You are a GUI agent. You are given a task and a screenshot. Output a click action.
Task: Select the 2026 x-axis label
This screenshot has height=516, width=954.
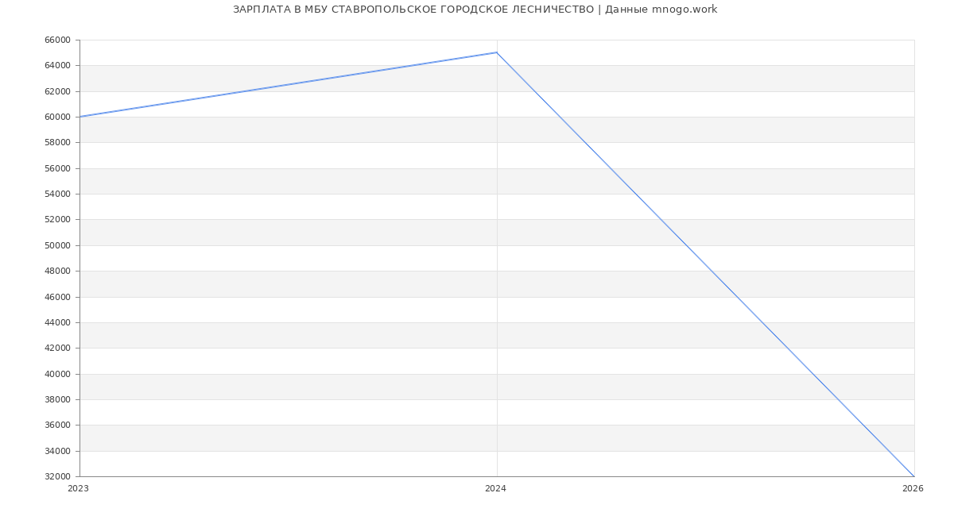point(913,489)
